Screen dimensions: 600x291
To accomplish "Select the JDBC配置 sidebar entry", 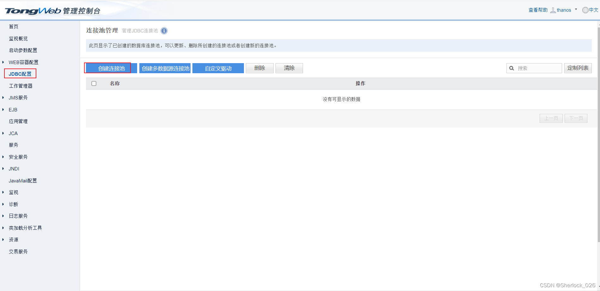I will coord(20,74).
